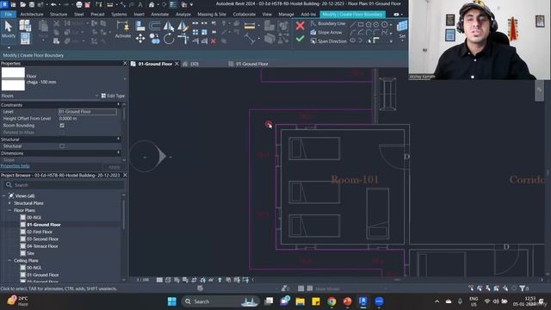
Task: Open the 03-Second Floor plan
Action: click(x=42, y=239)
